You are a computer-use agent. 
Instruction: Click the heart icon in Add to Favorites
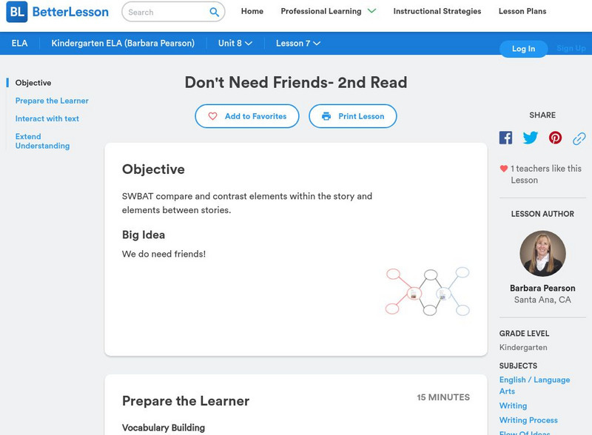pos(212,116)
